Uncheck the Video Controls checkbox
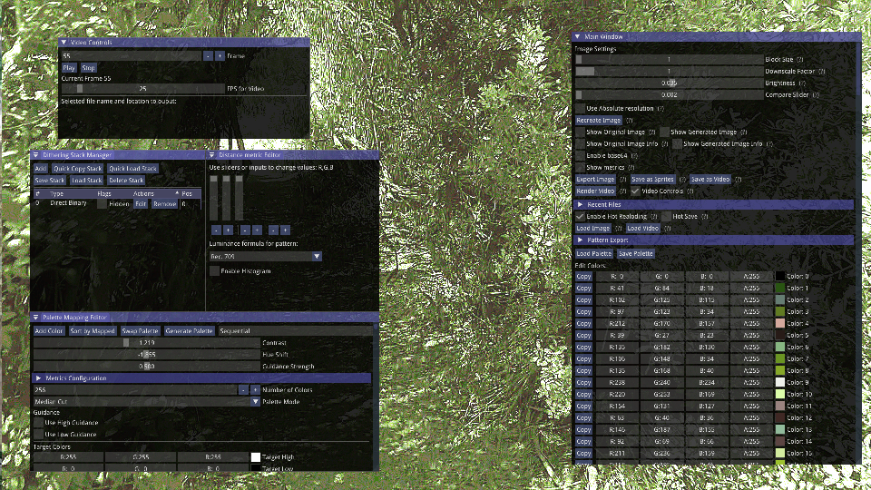 click(x=635, y=191)
